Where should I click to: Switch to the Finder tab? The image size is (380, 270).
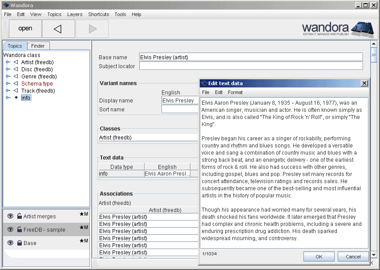tap(38, 46)
